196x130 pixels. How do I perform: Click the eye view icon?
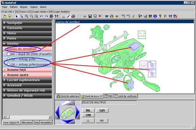coord(51,16)
